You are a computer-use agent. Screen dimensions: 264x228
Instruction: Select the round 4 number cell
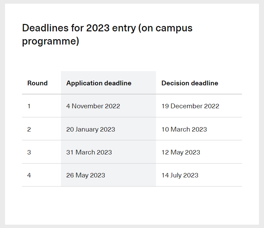(29, 175)
